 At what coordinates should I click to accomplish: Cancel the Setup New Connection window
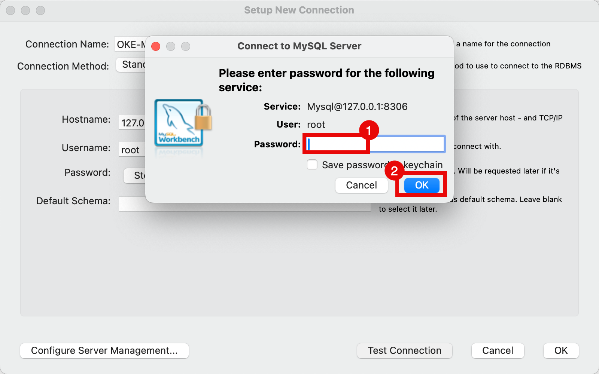point(498,350)
